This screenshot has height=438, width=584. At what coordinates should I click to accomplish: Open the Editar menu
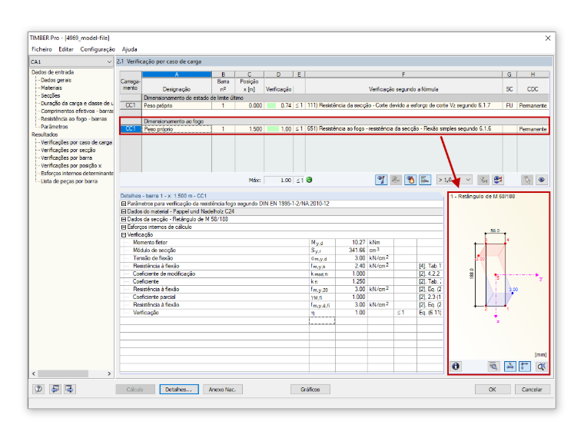66,49
